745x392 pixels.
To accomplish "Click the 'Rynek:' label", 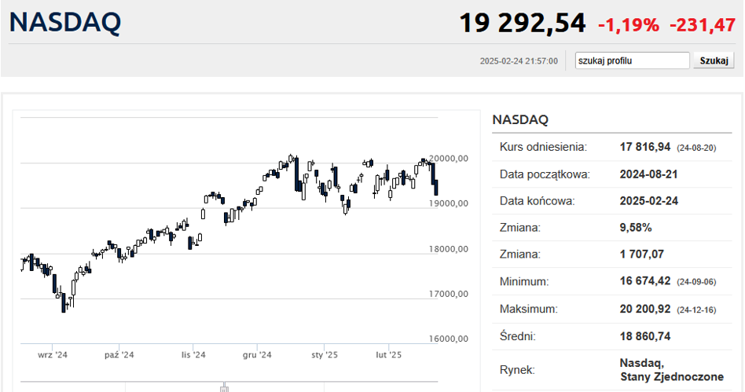I will point(517,370).
